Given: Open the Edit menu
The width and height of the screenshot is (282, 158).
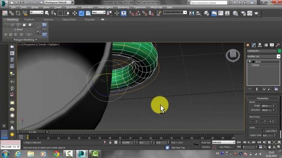Looking at the screenshot, I should 13,7.
